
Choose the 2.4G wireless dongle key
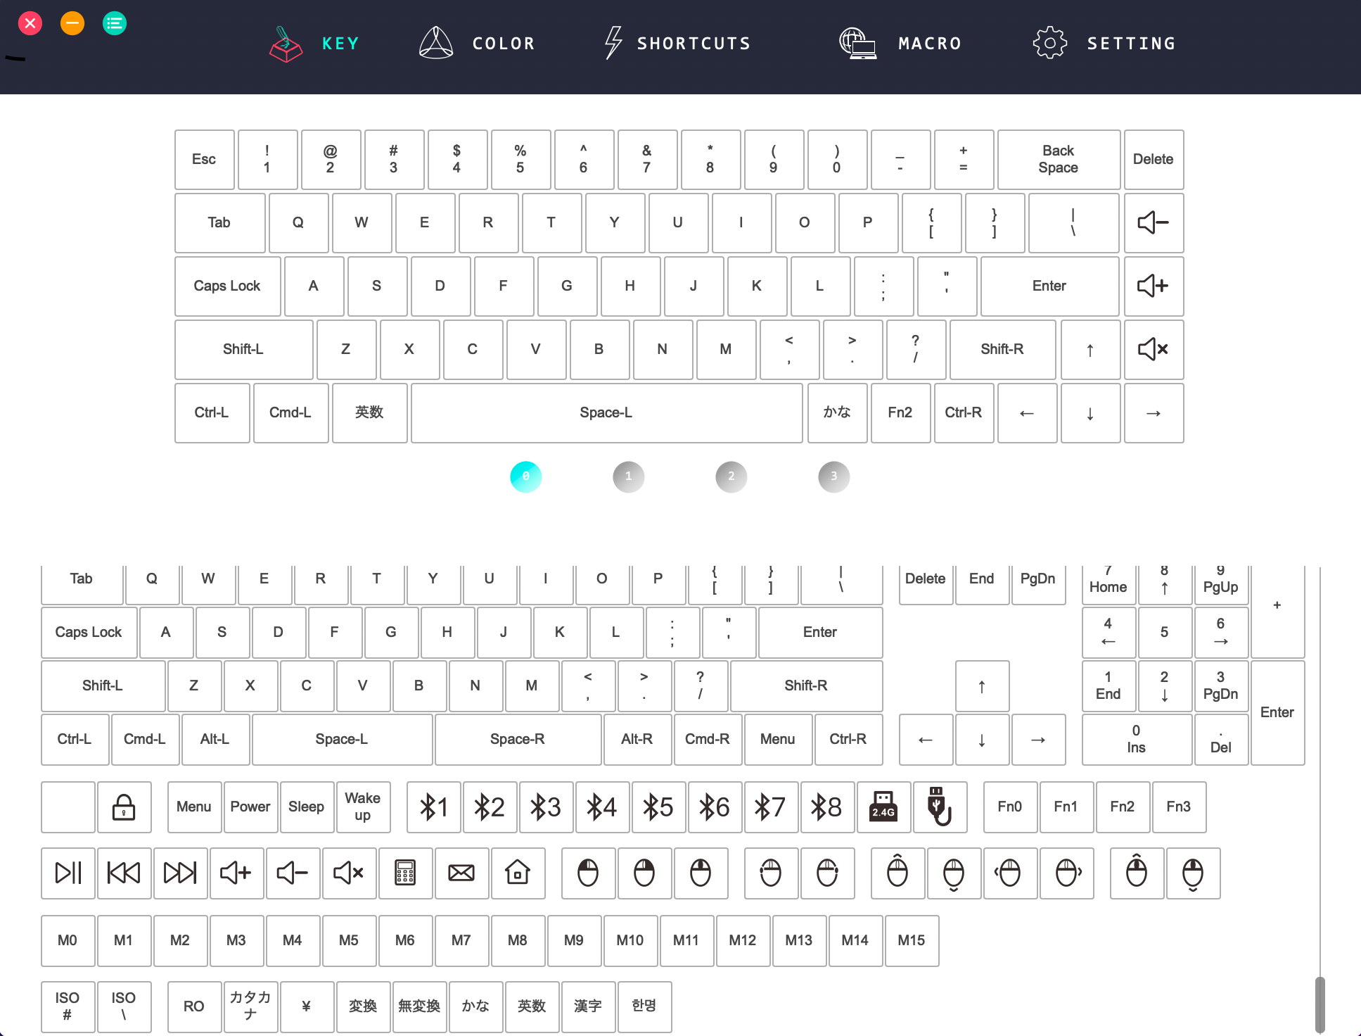coord(883,807)
